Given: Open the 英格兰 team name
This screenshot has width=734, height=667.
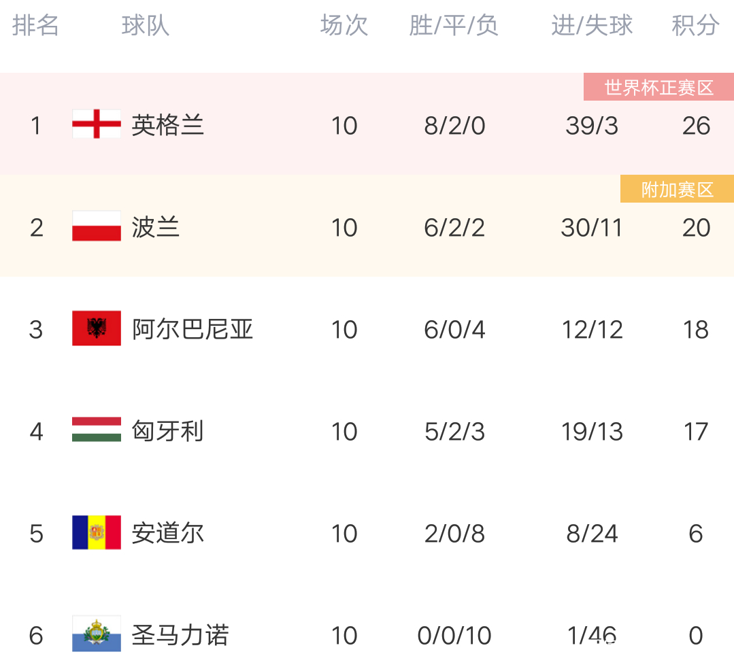Looking at the screenshot, I should [x=167, y=125].
